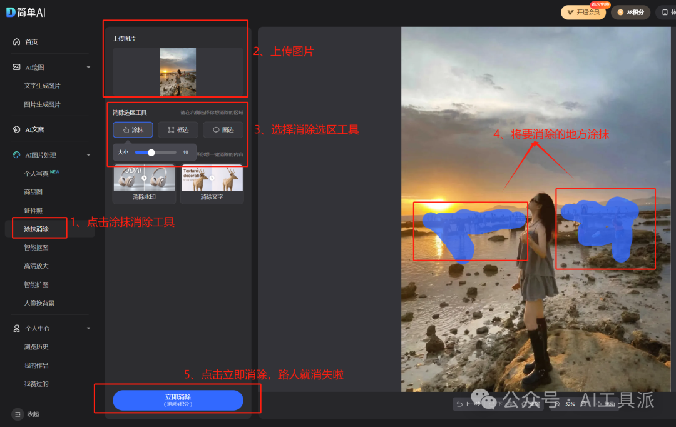Open 智能扩图 tool

click(x=36, y=284)
